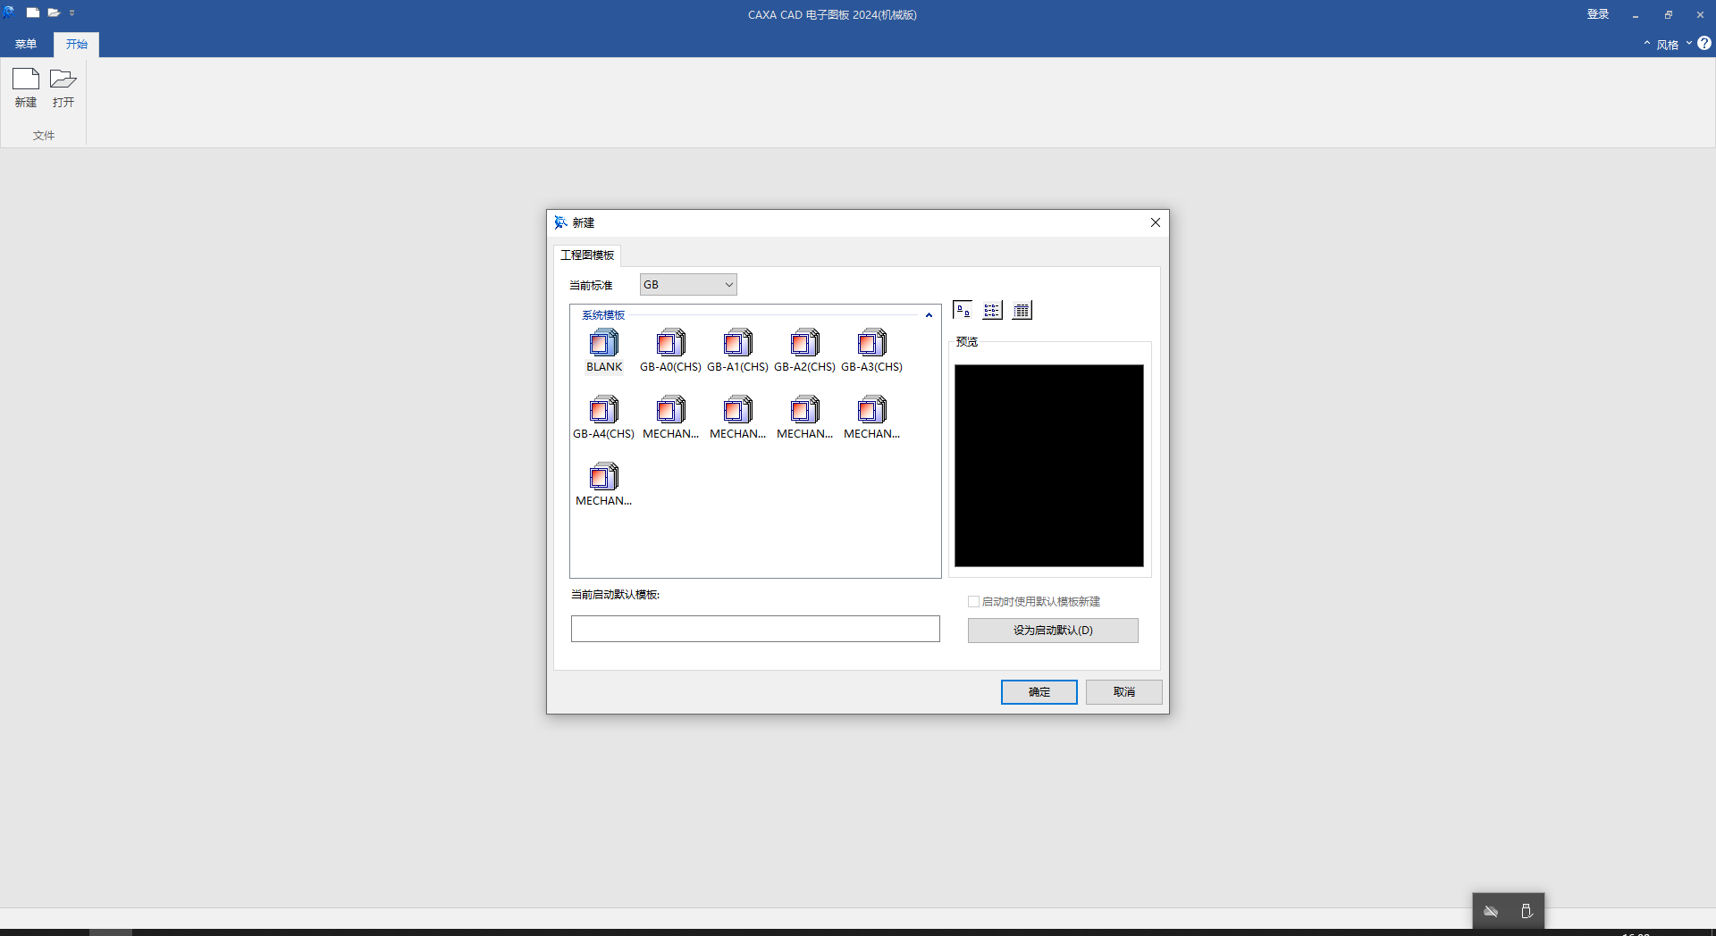This screenshot has height=936, width=1716.
Task: Click the 当前启动默认模板 text field
Action: click(x=755, y=629)
